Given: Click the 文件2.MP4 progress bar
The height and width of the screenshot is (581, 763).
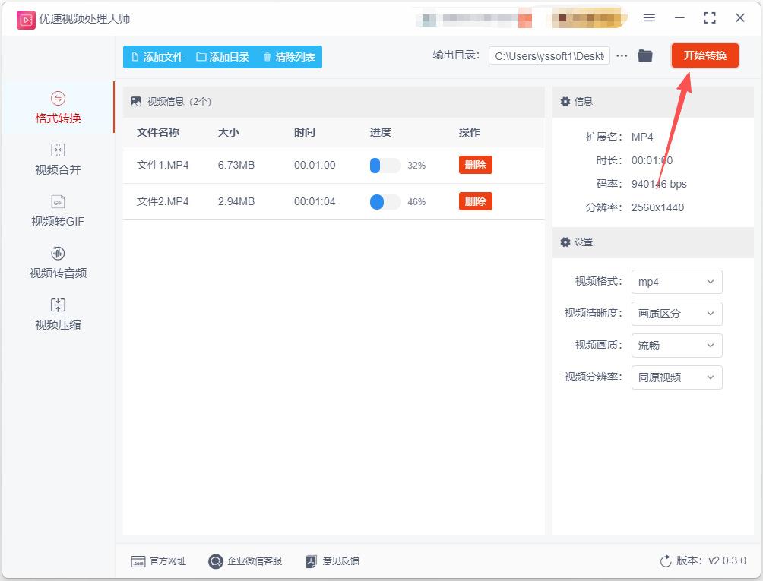Looking at the screenshot, I should 385,202.
